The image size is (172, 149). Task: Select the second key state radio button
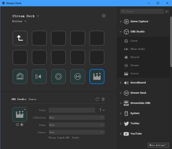click(x=22, y=125)
